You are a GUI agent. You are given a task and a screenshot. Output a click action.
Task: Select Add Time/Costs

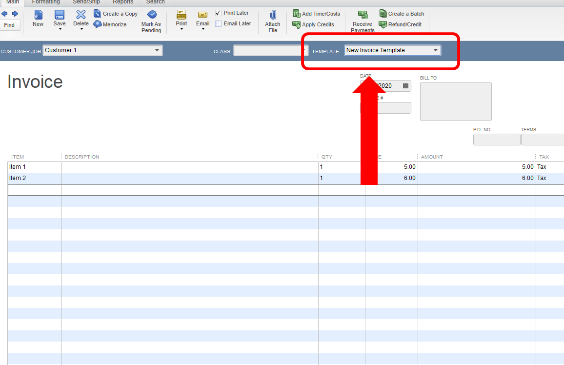(x=316, y=13)
